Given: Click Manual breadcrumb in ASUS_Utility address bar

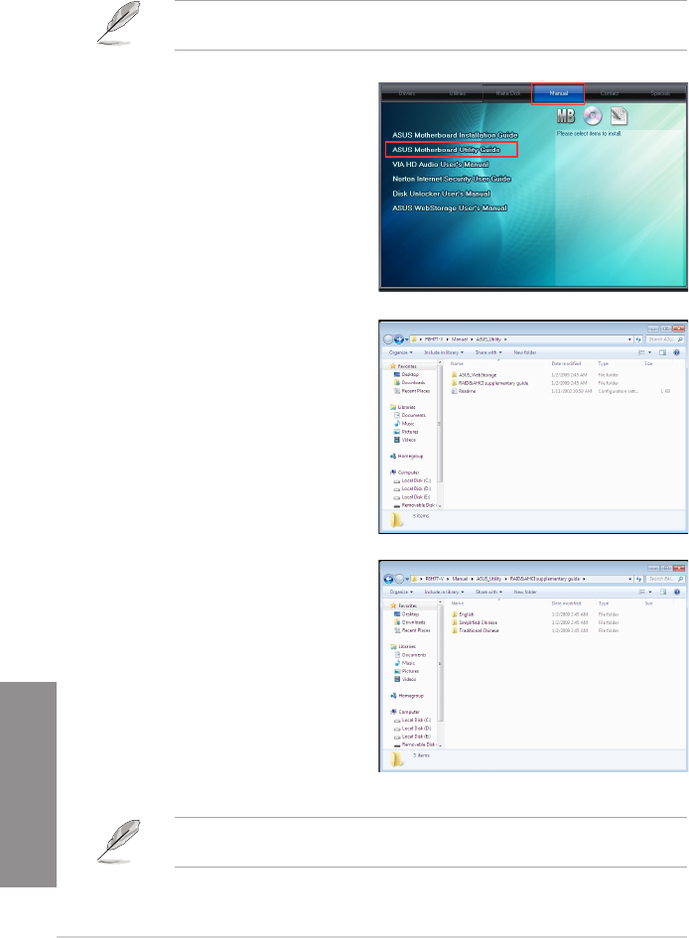Looking at the screenshot, I should tap(460, 339).
